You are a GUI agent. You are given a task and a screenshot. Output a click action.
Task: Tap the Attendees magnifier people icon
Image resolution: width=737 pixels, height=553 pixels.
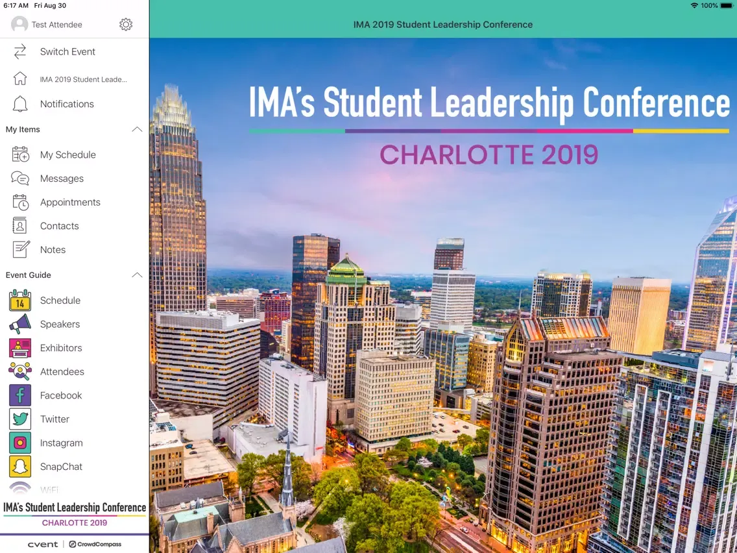[x=20, y=371]
